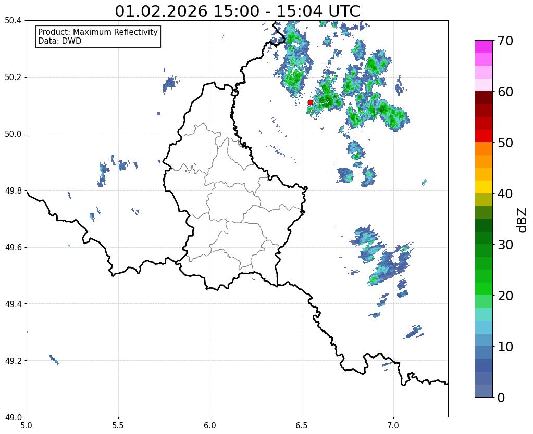Viewport: 533px width, 434px height.
Task: Click the dark maroon colorbar segment below 60
Action: pos(484,97)
